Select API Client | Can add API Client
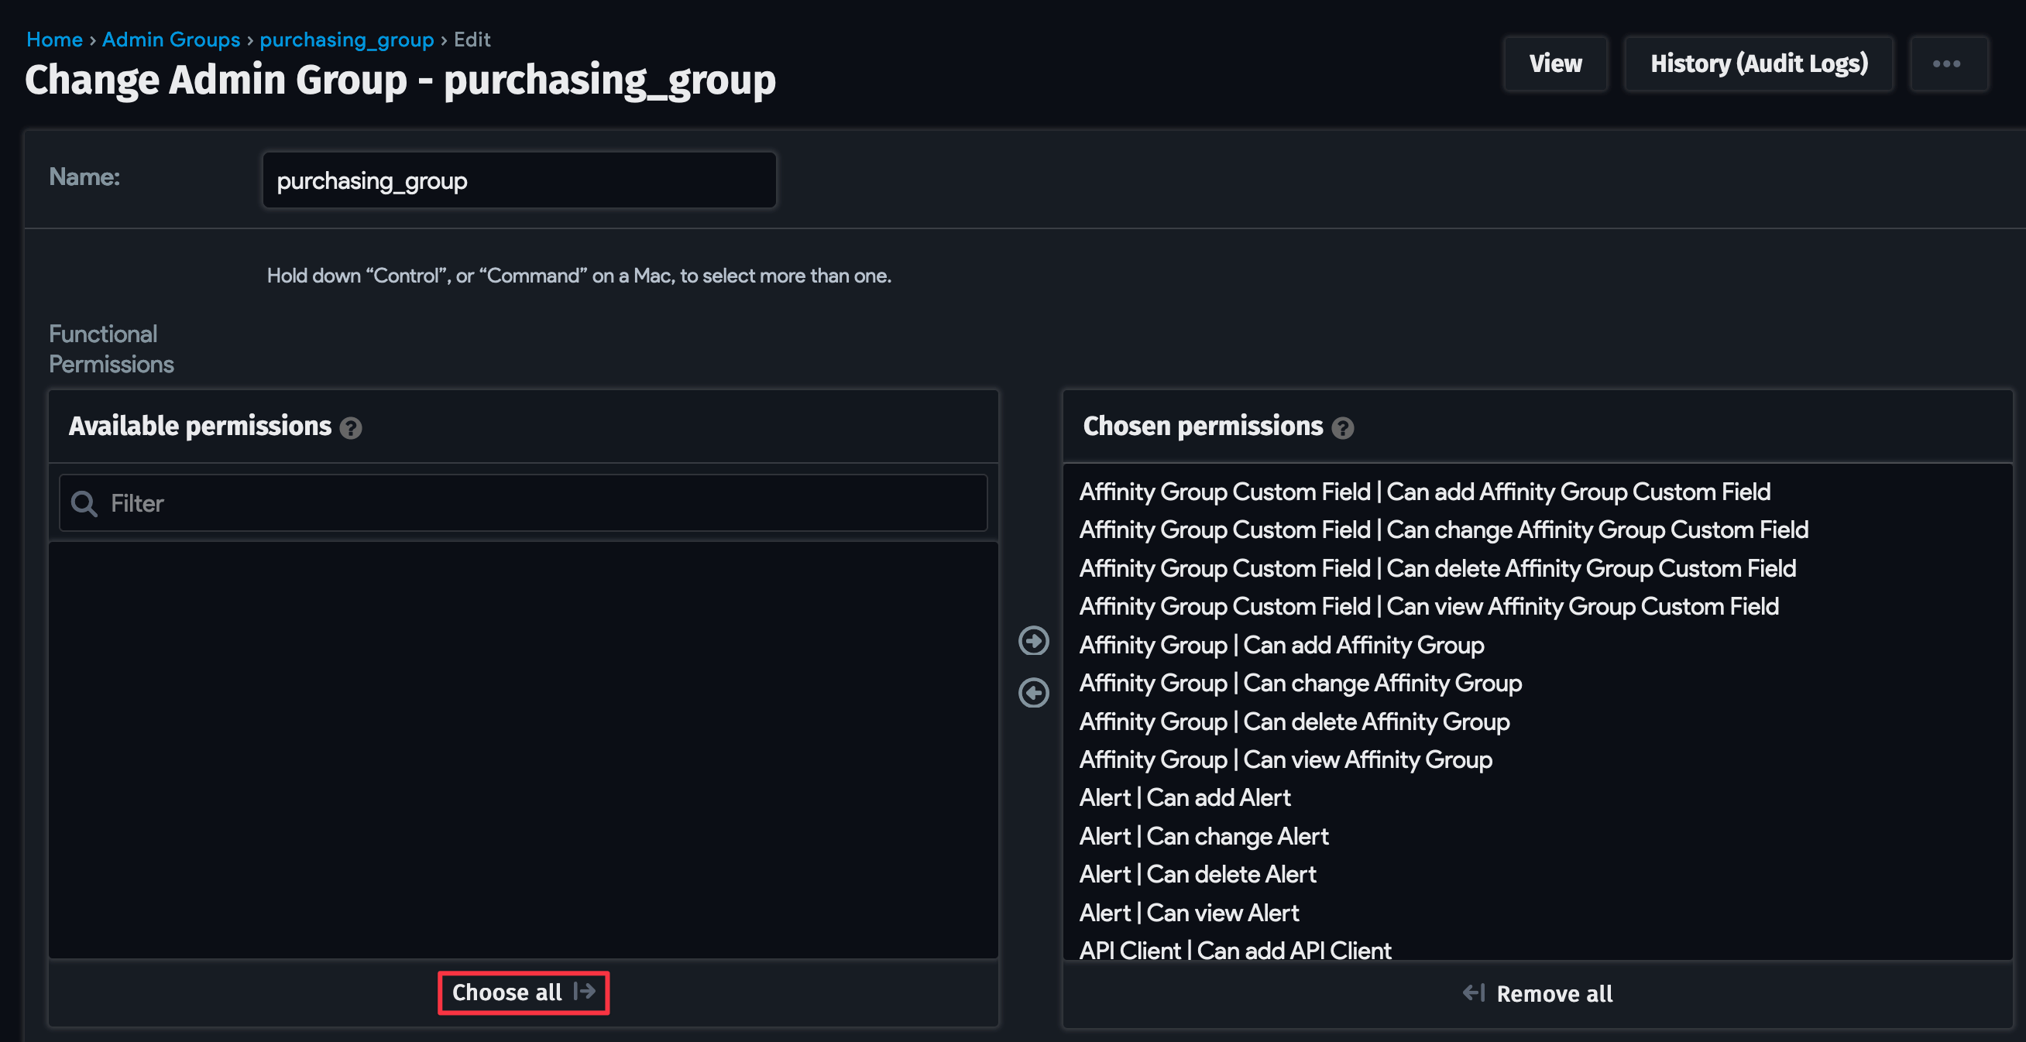Image resolution: width=2026 pixels, height=1042 pixels. pyautogui.click(x=1234, y=950)
